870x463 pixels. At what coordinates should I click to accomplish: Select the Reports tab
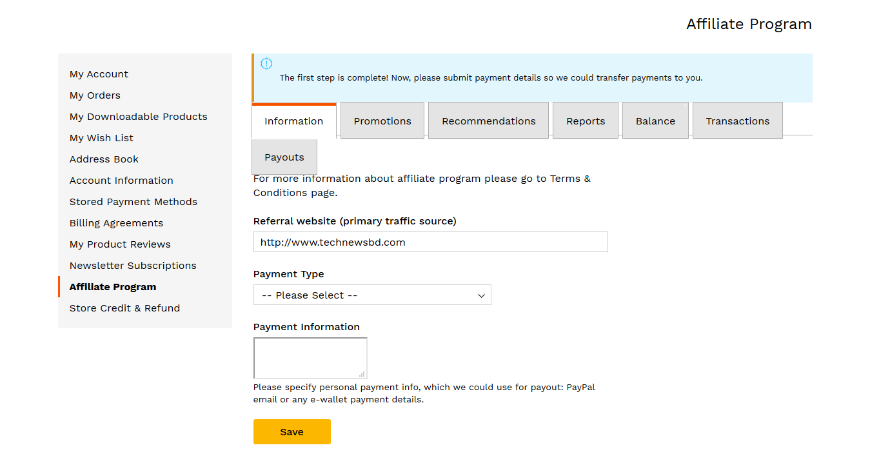[x=586, y=121]
